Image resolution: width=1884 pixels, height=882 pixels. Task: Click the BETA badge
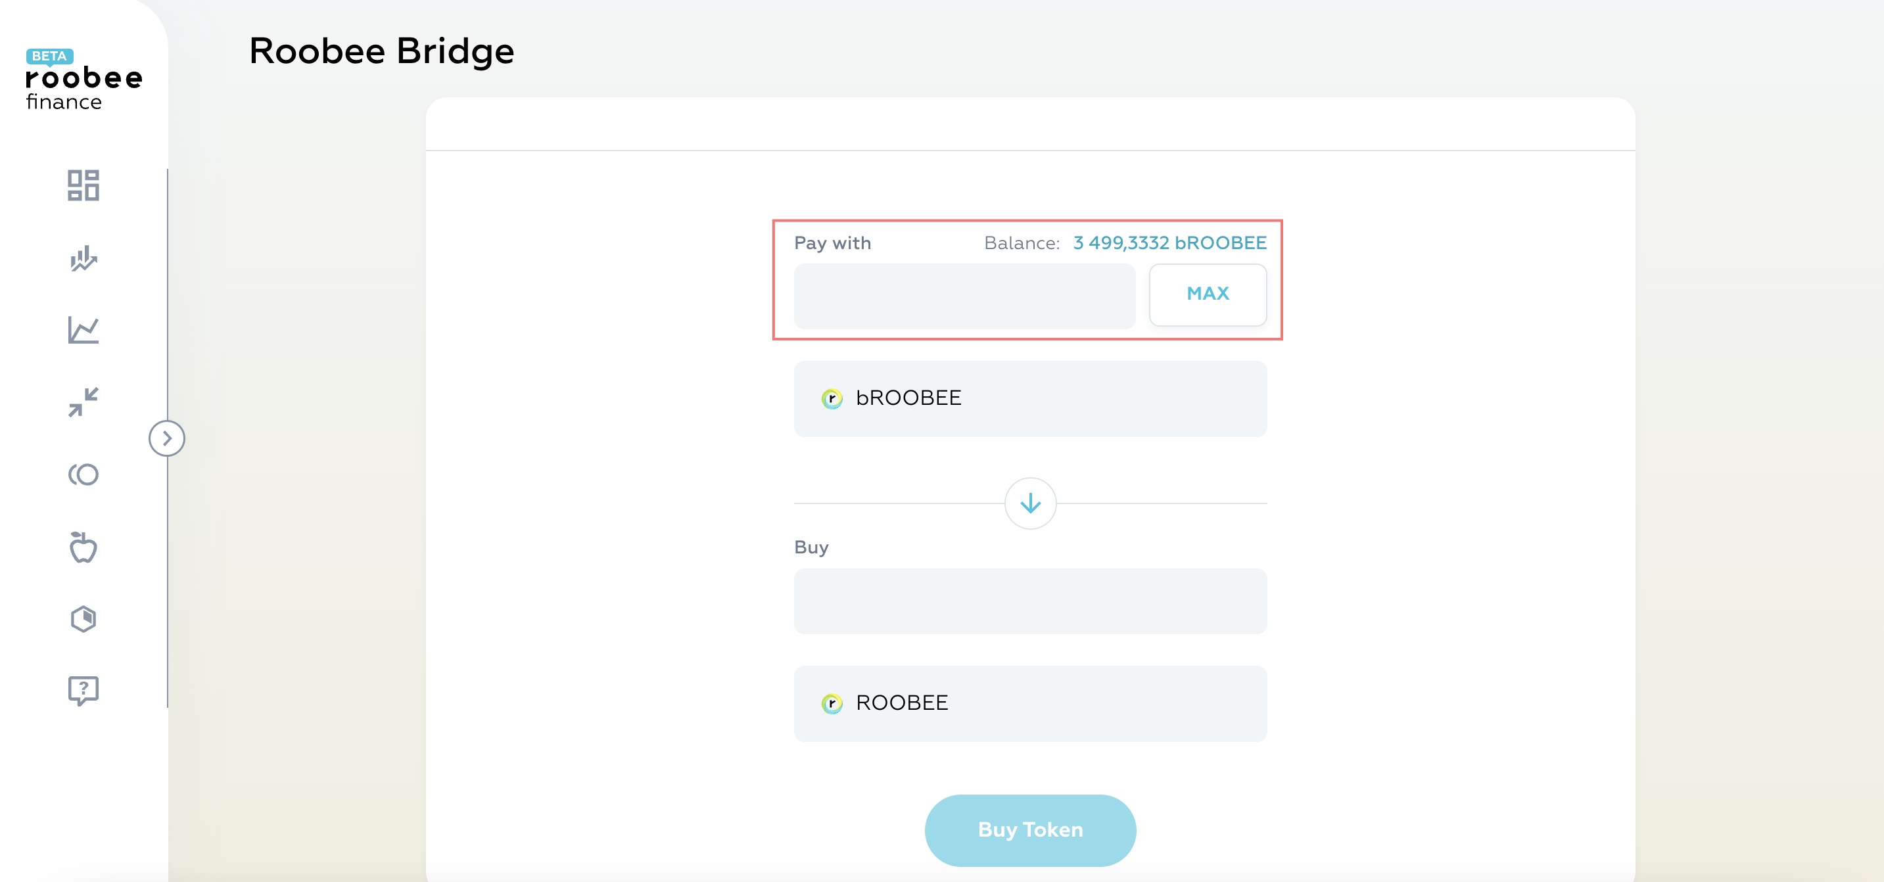pyautogui.click(x=49, y=57)
